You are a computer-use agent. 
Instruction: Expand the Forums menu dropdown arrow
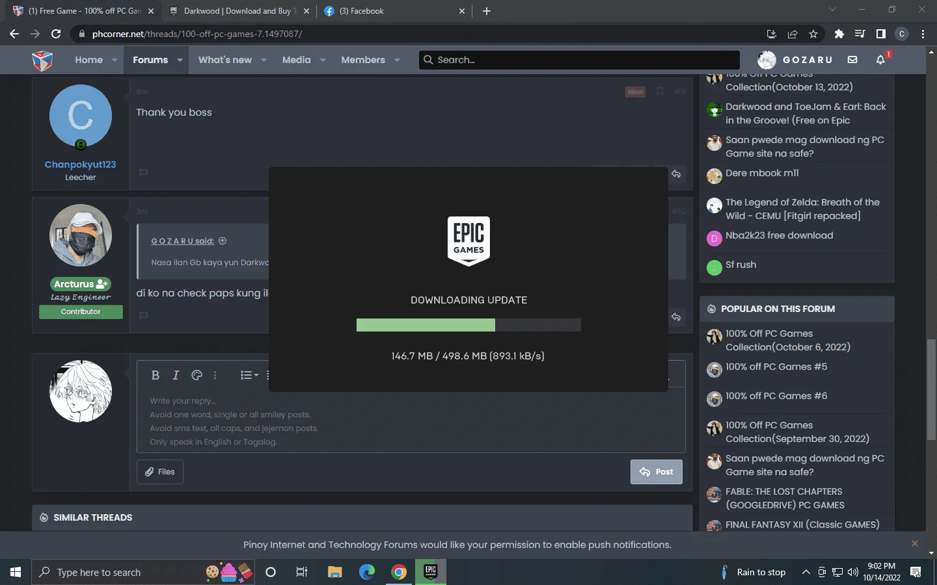[x=180, y=60]
